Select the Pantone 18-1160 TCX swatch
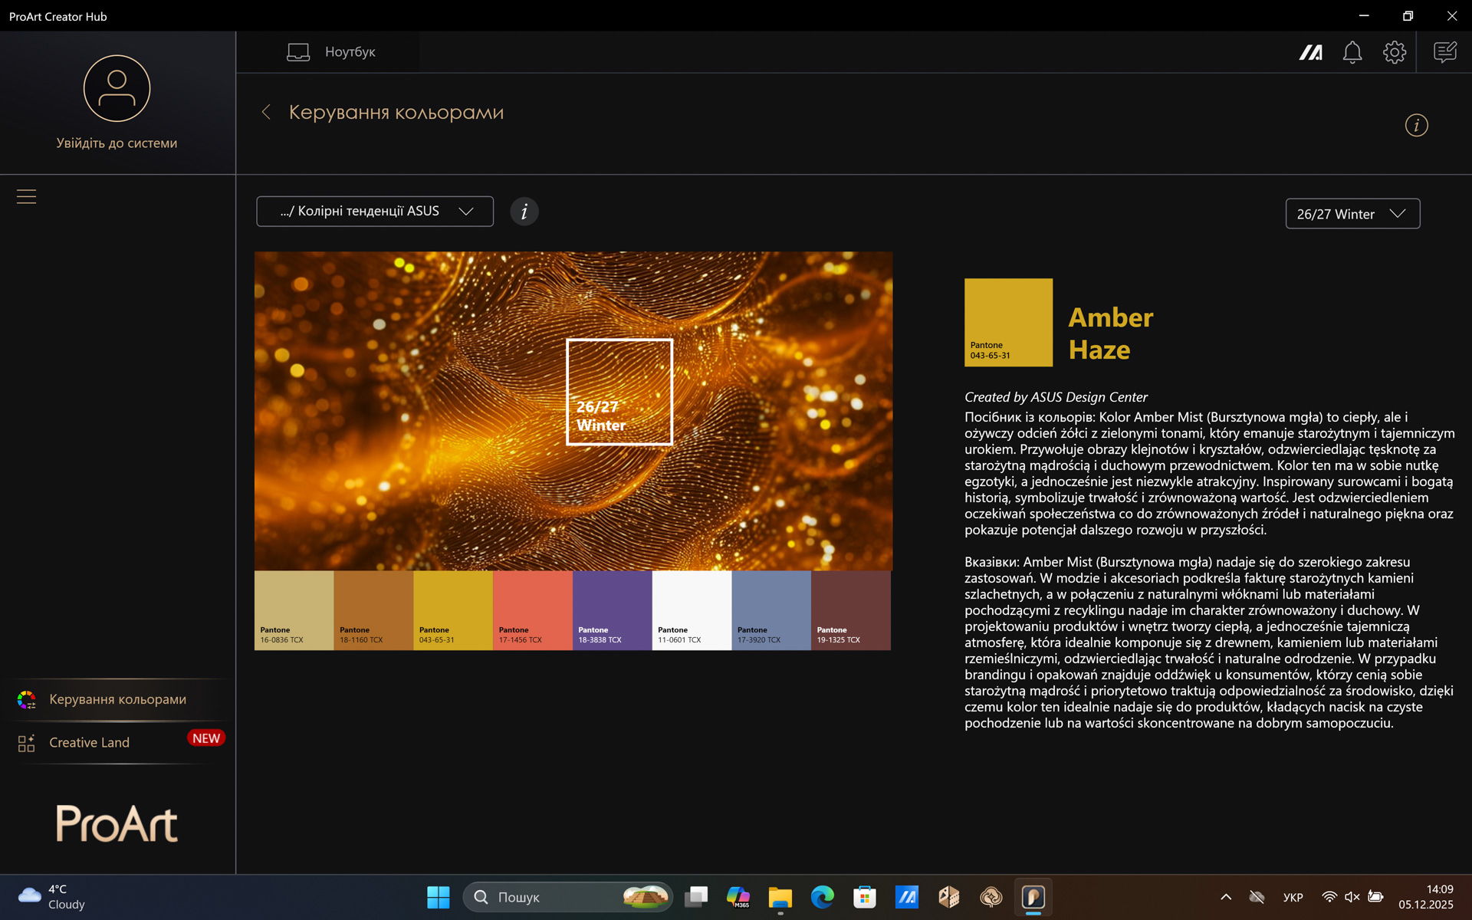The height and width of the screenshot is (920, 1472). point(374,610)
